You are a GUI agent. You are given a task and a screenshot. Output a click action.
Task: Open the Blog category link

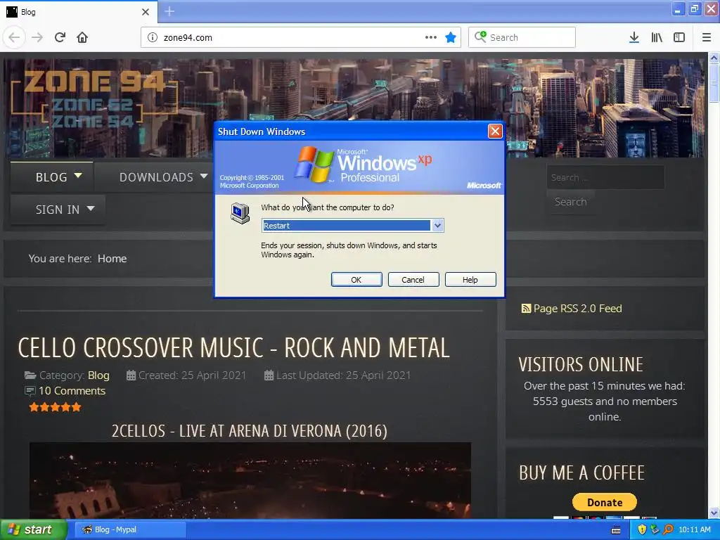click(98, 375)
